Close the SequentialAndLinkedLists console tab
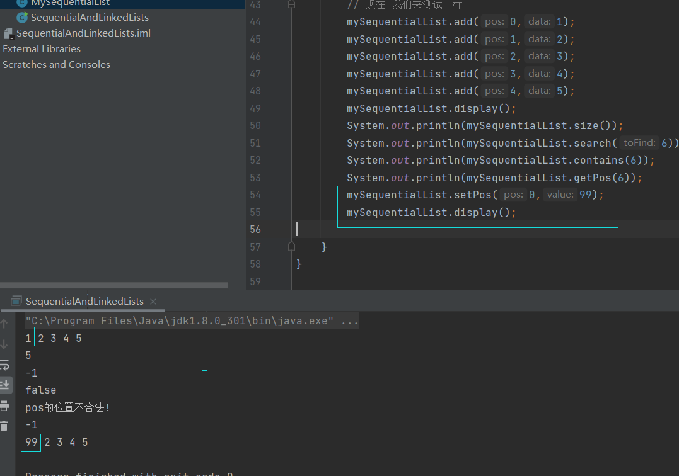Screen dimensions: 679x476 click(x=153, y=301)
